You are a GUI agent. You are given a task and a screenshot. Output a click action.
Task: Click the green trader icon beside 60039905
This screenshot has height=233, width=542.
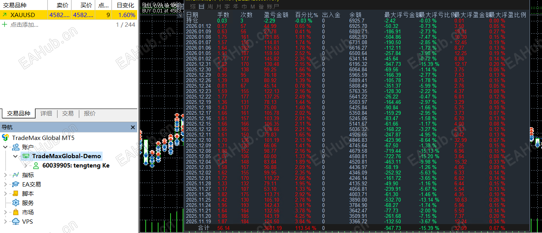click(x=36, y=165)
